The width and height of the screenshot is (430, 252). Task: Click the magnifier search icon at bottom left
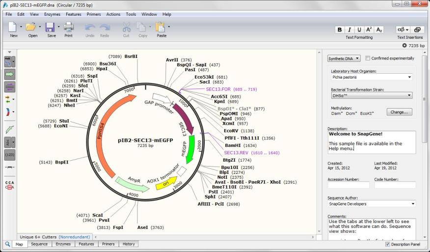(7, 244)
